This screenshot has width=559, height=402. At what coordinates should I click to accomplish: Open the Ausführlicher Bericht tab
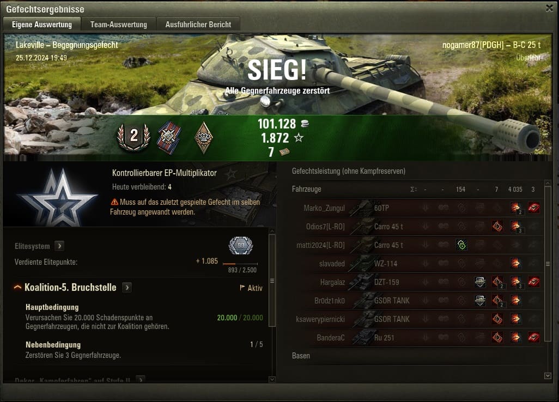pos(198,25)
